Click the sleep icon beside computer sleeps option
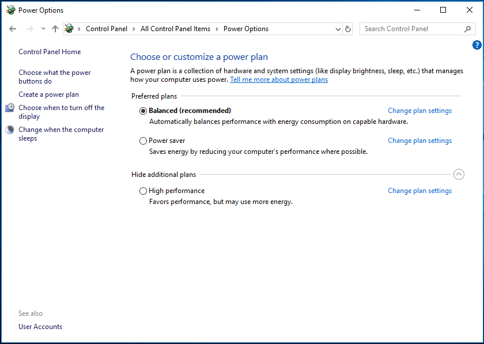484x344 pixels. (x=9, y=129)
